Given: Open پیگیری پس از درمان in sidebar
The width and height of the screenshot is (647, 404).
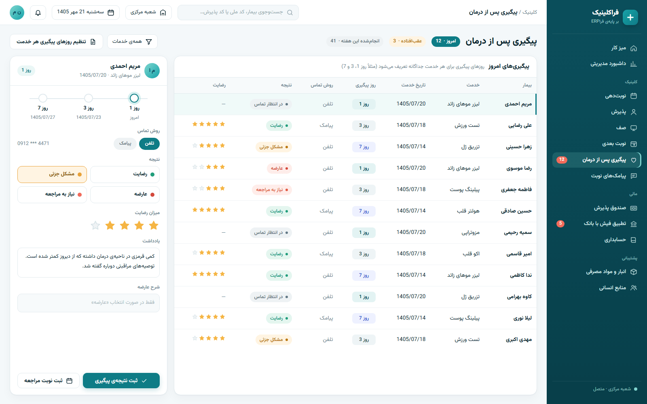Looking at the screenshot, I should (596, 160).
